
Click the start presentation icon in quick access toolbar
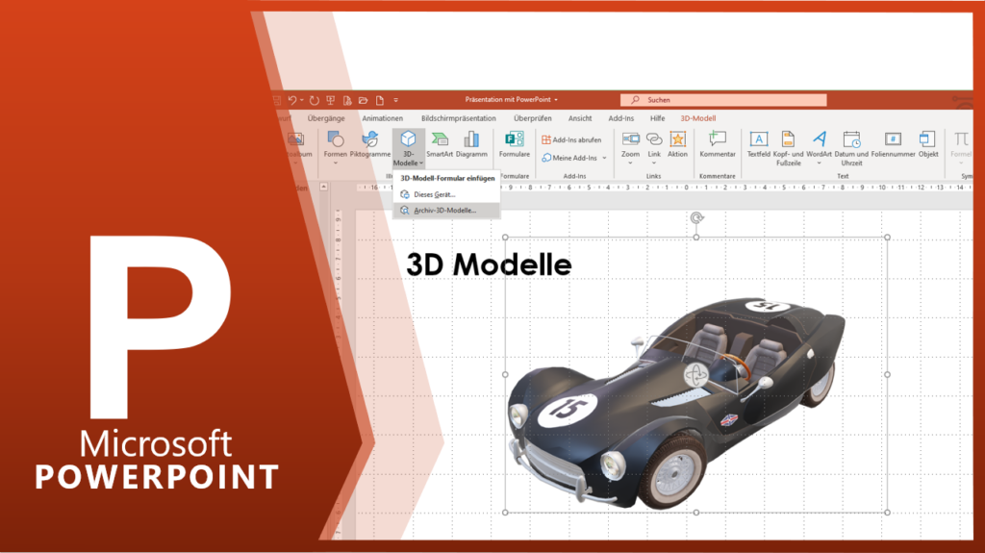(x=331, y=100)
